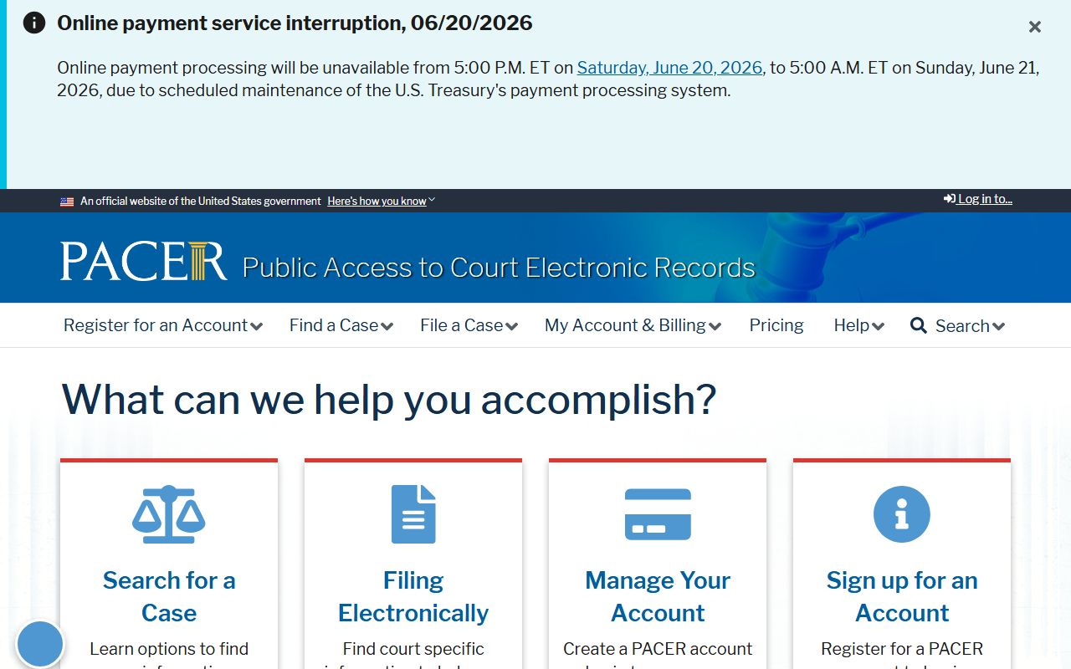Open the Search dropdown in the navigation bar
The height and width of the screenshot is (669, 1071).
pyautogui.click(x=970, y=326)
